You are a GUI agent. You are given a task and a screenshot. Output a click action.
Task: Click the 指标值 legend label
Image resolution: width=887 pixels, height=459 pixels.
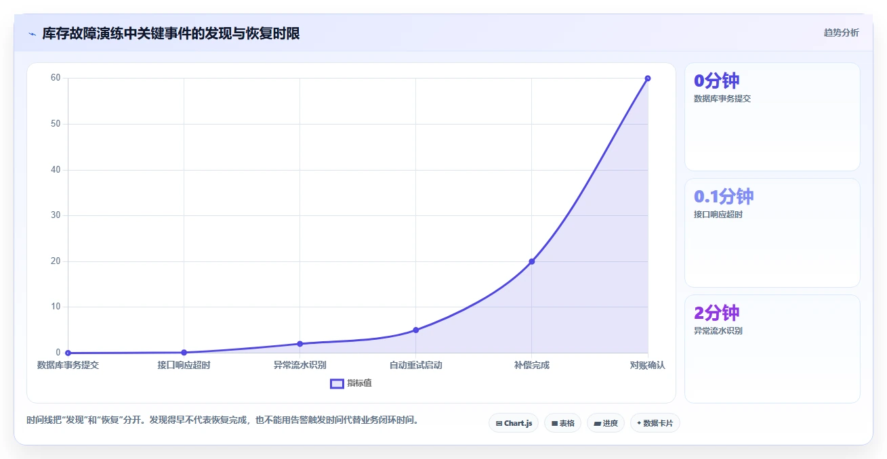(x=359, y=383)
